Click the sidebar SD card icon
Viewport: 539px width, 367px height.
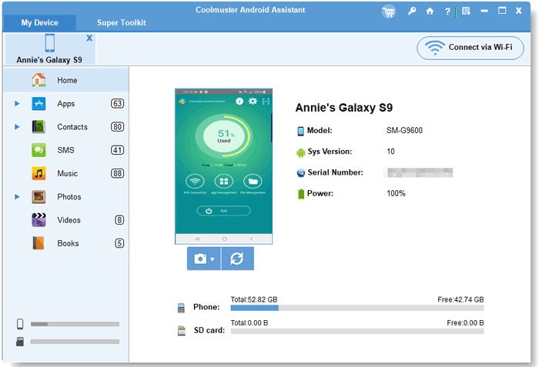coord(20,342)
